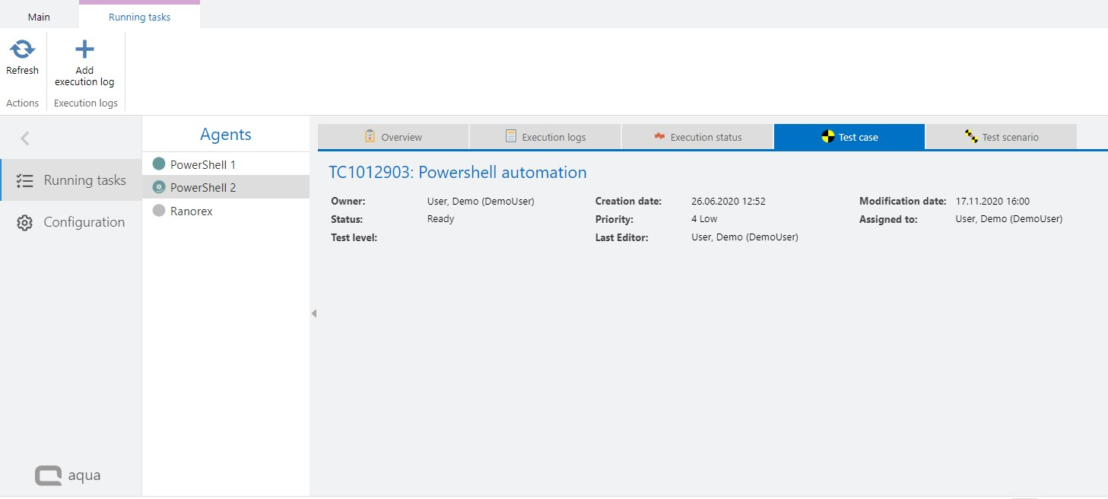Click the PowerShell 1 agent status circle
1108x499 pixels.
[x=159, y=164]
